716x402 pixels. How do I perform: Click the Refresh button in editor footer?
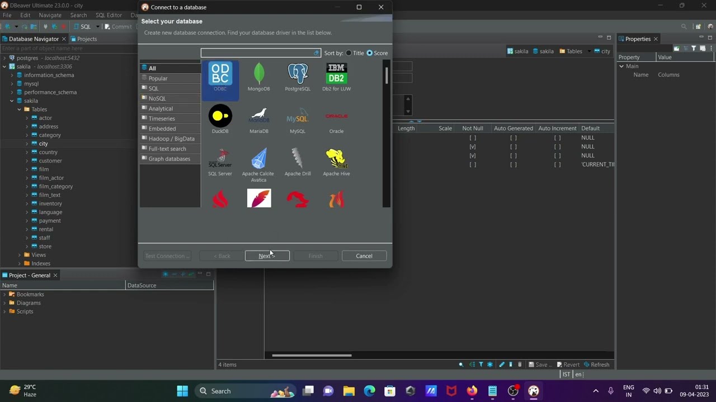tap(596, 365)
